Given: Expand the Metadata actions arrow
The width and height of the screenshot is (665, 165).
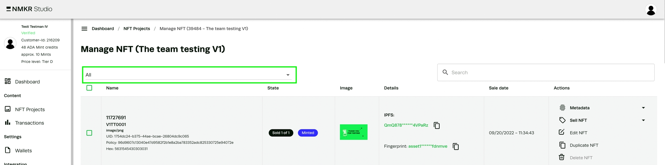Looking at the screenshot, I should (x=643, y=108).
